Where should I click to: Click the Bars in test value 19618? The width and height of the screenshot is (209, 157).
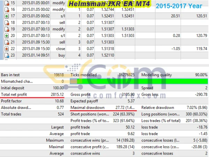coord(59,75)
